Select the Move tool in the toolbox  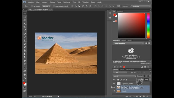(x=25, y=14)
